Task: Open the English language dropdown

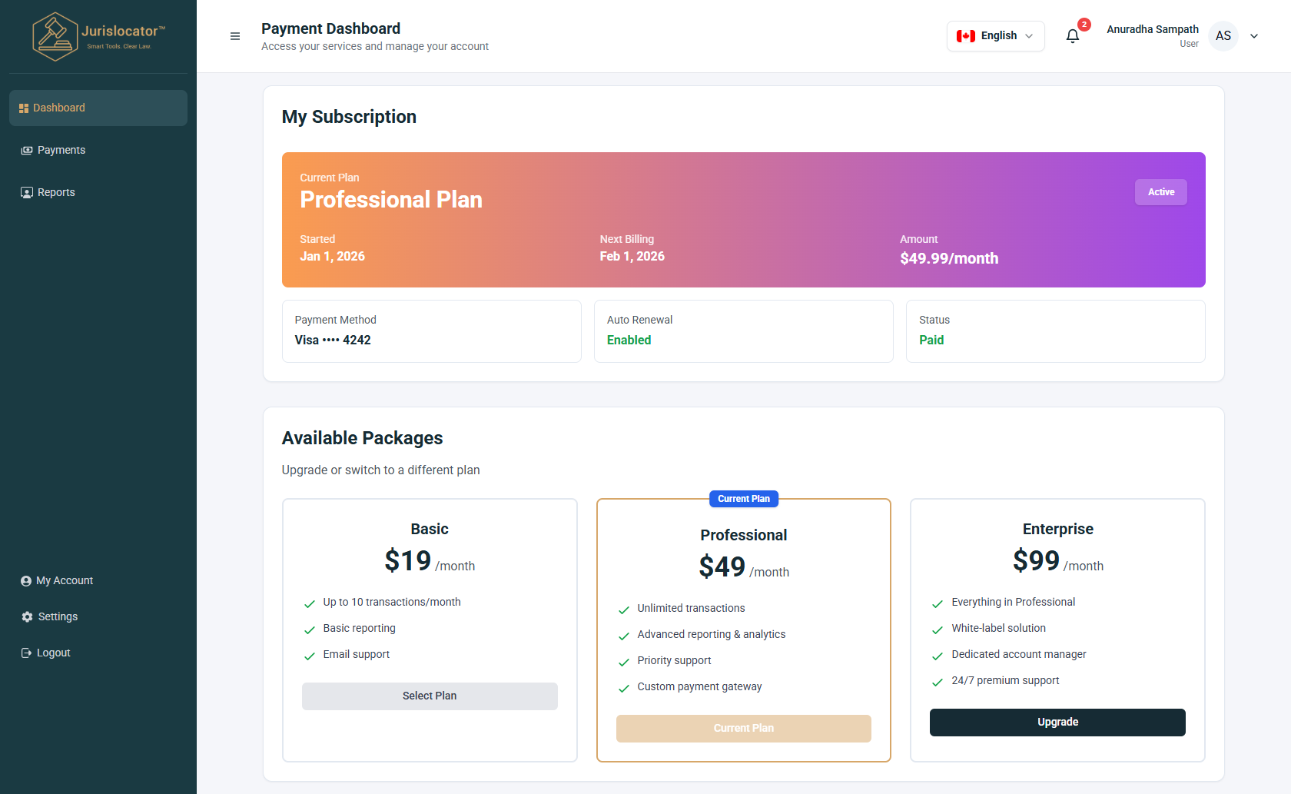Action: (x=995, y=36)
